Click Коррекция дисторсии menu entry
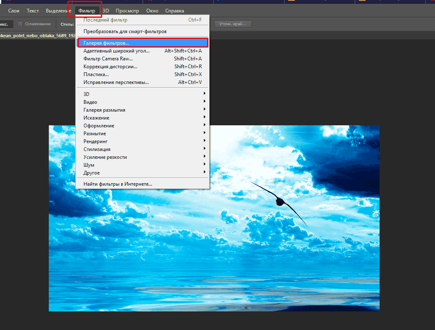The image size is (435, 330). [110, 67]
